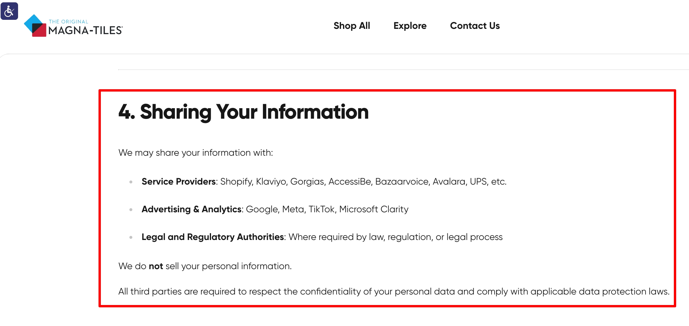Click 'Microsoft Clarity' in the analytics line

(x=375, y=209)
